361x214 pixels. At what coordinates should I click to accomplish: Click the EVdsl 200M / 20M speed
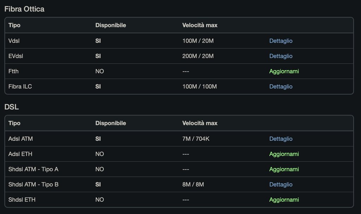click(x=198, y=56)
